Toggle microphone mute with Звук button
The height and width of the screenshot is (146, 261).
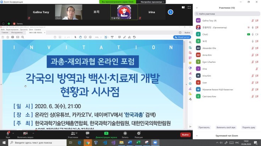coord(8,134)
